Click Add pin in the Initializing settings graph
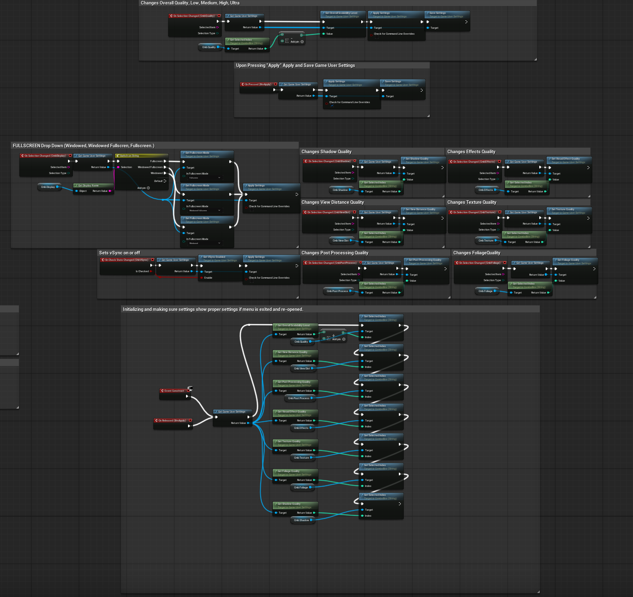This screenshot has width=633, height=597. point(339,339)
